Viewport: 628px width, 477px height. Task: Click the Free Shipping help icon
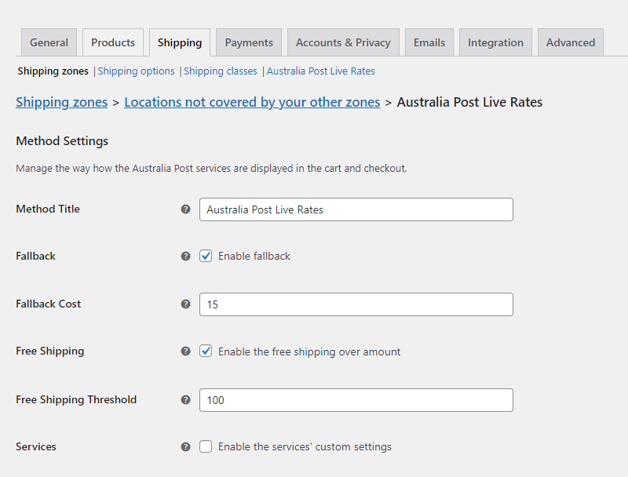(185, 351)
